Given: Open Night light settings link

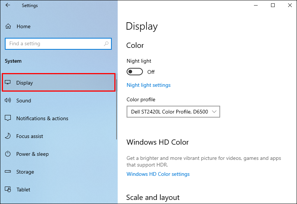Looking at the screenshot, I should 148,85.
